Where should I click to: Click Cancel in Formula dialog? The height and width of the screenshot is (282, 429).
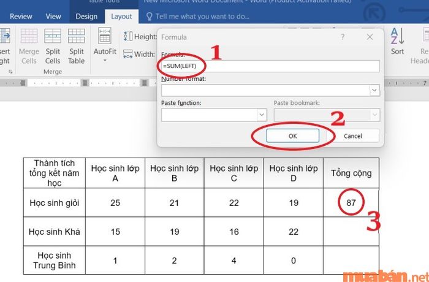pos(352,136)
